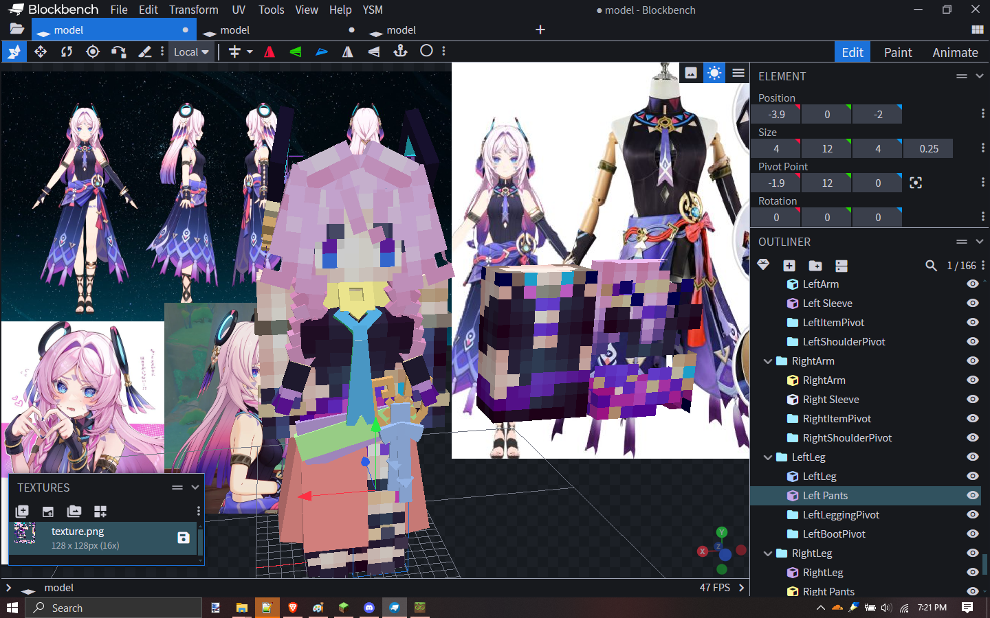Screen dimensions: 990x618
Task: Open the Transform menu
Action: coord(194,10)
